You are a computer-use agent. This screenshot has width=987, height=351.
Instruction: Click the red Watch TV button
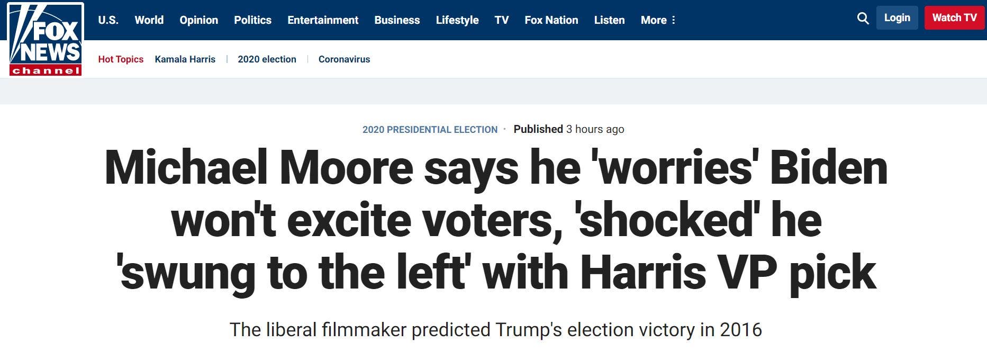coord(955,17)
